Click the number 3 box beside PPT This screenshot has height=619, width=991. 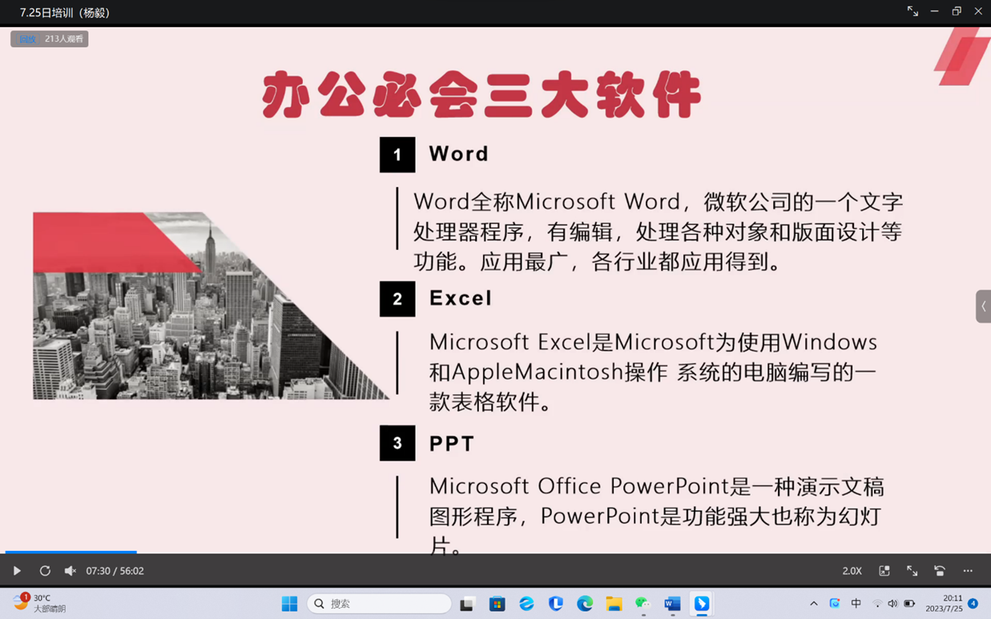[397, 443]
